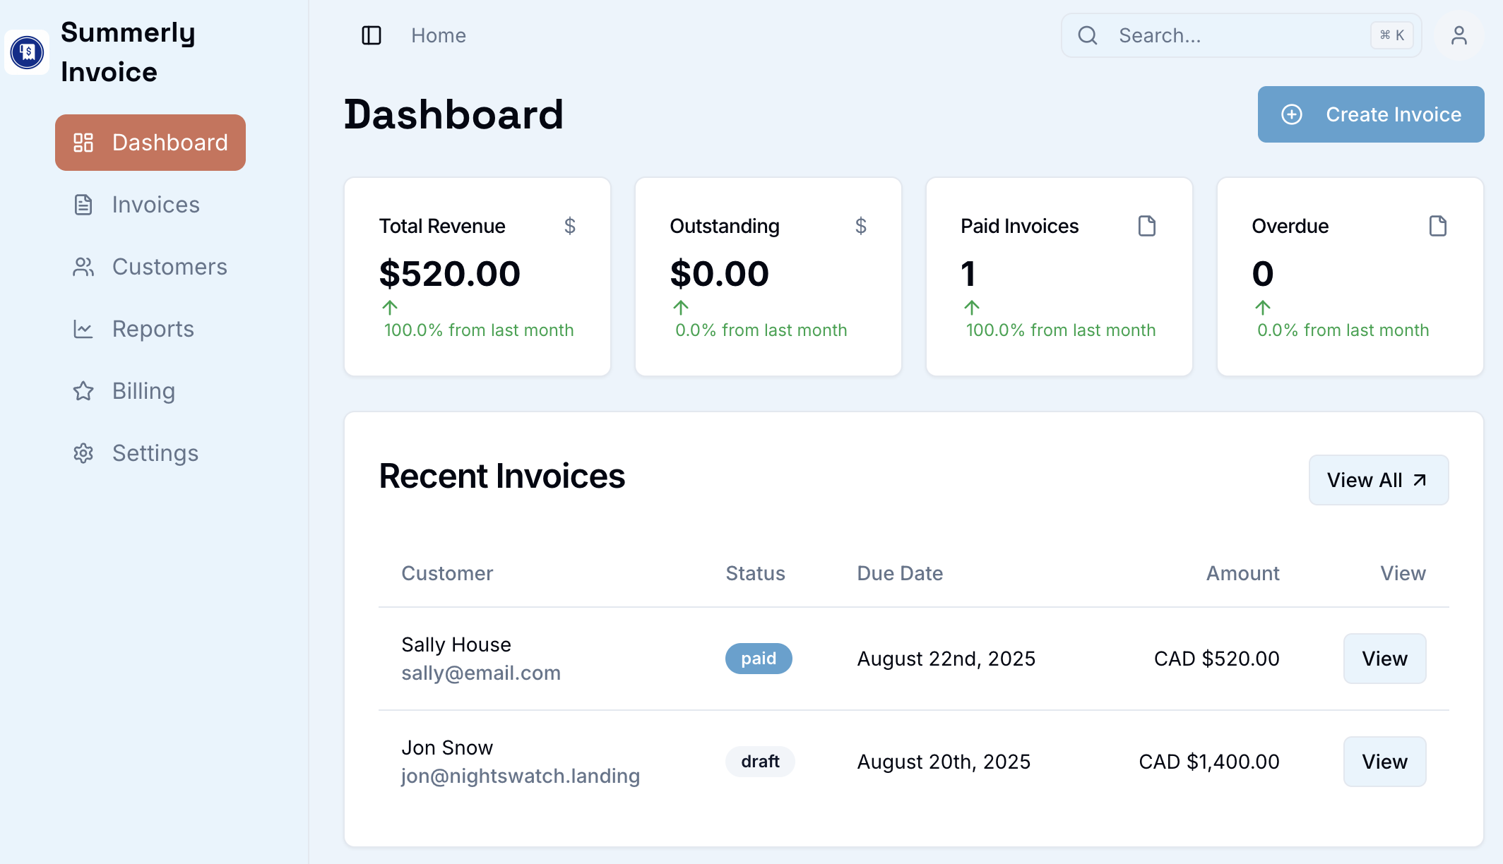Click the plus icon inside Create Invoice button
Viewport: 1503px width, 864px height.
[x=1291, y=114]
